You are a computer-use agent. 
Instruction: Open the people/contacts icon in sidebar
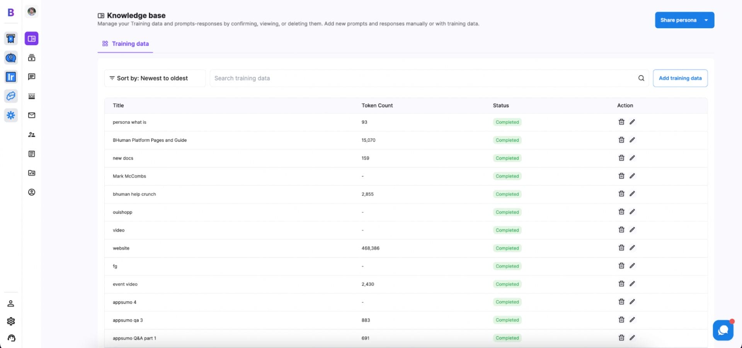[x=32, y=135]
